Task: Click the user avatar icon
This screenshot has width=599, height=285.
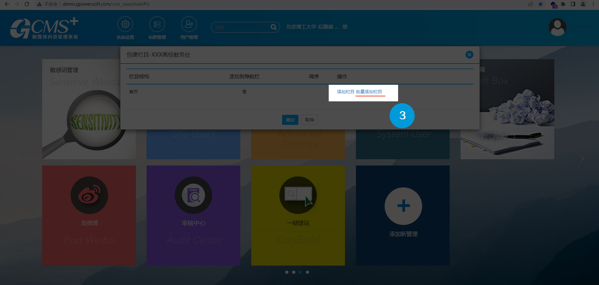Action: coord(557,27)
